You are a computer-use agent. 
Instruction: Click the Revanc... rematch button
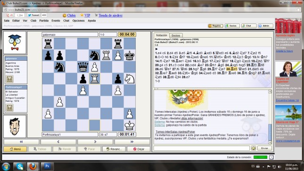tap(114, 149)
